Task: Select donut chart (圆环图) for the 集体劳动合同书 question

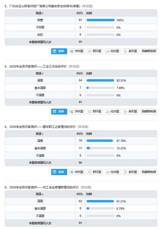Action: coord(95,51)
